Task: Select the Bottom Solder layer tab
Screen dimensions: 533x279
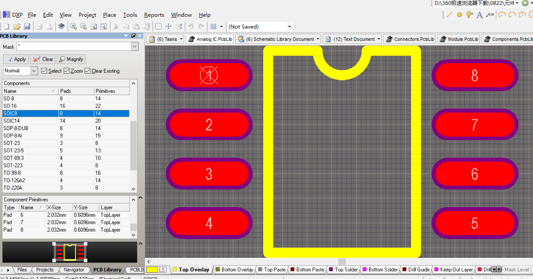Action: pos(380,270)
